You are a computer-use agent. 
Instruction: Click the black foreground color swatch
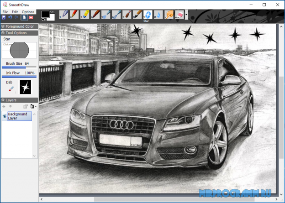[45, 14]
